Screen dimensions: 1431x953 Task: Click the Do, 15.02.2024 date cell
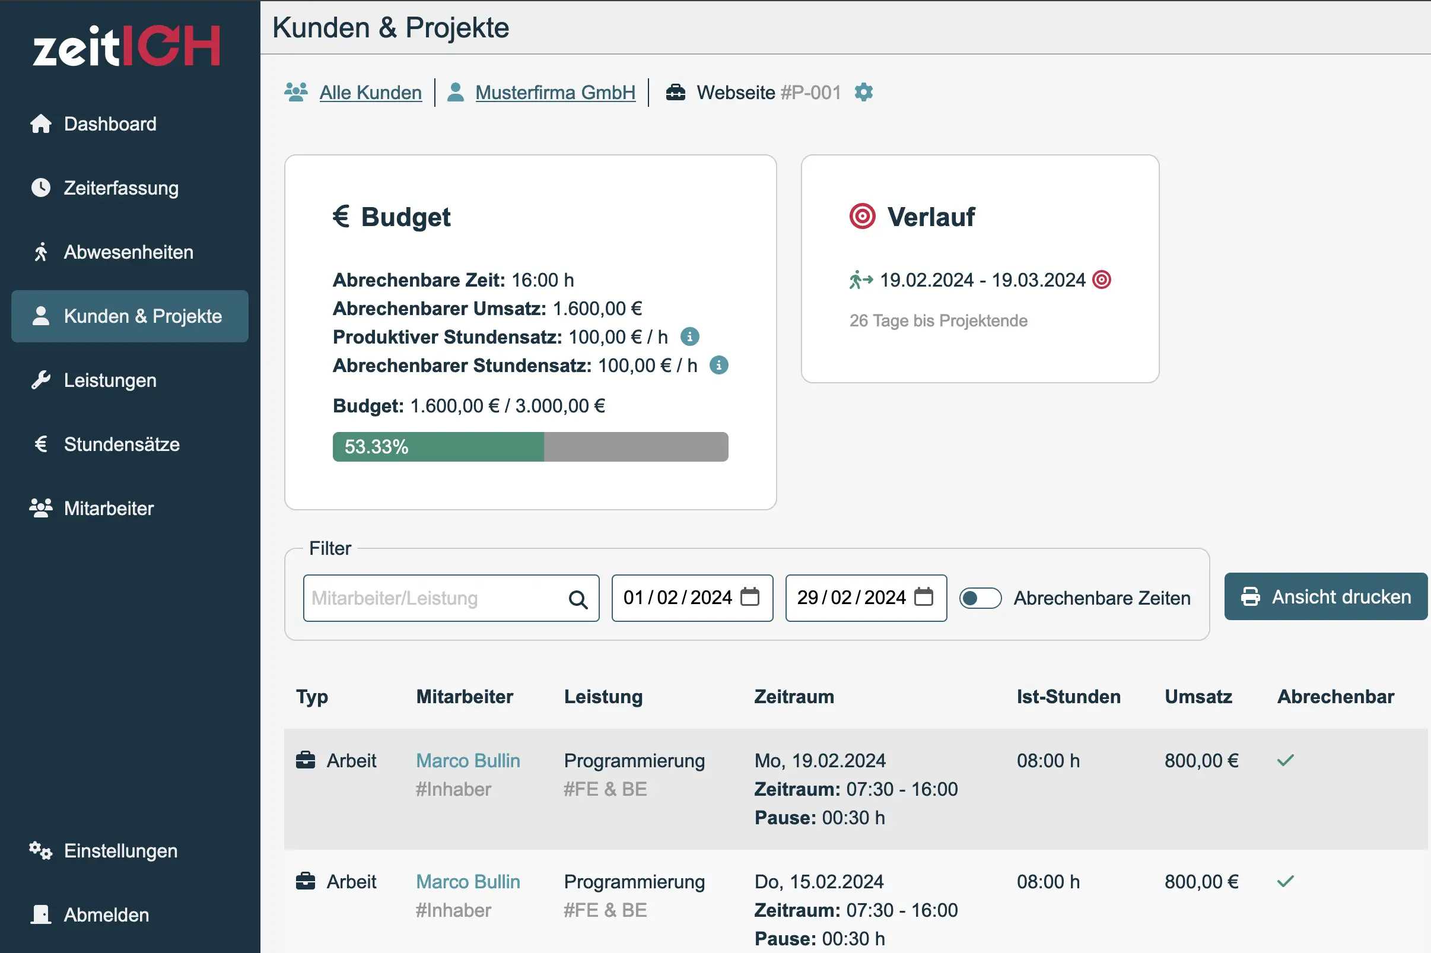coord(819,882)
